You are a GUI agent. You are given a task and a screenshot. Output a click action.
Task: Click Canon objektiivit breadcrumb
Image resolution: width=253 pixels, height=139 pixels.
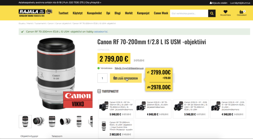[63, 24]
